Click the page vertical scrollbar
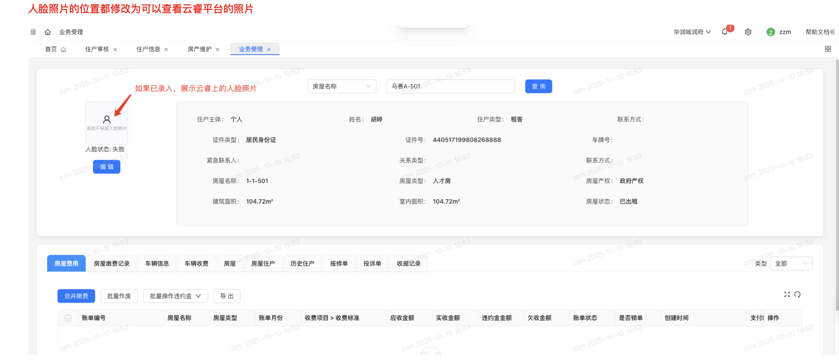The height and width of the screenshot is (360, 839). (x=837, y=185)
